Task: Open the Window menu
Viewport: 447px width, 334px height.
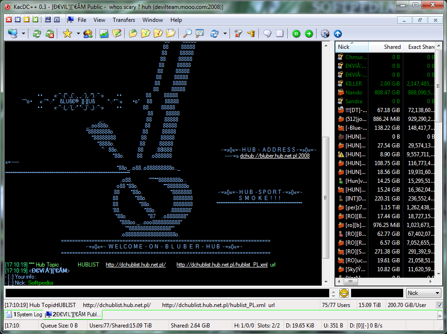Action: [153, 20]
